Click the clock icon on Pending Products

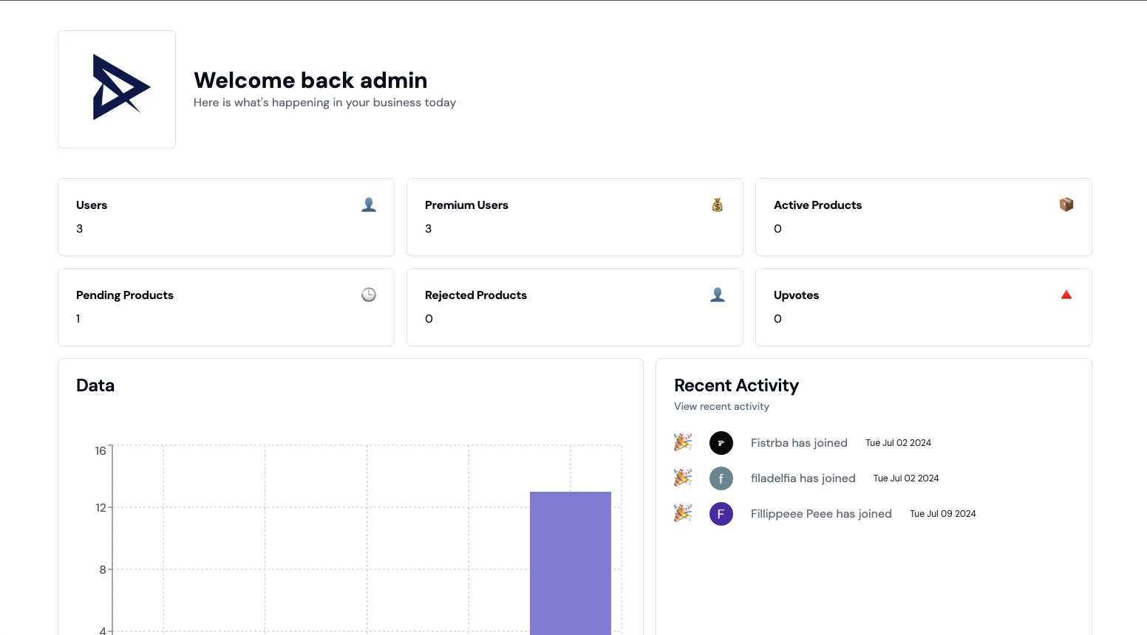tap(369, 295)
